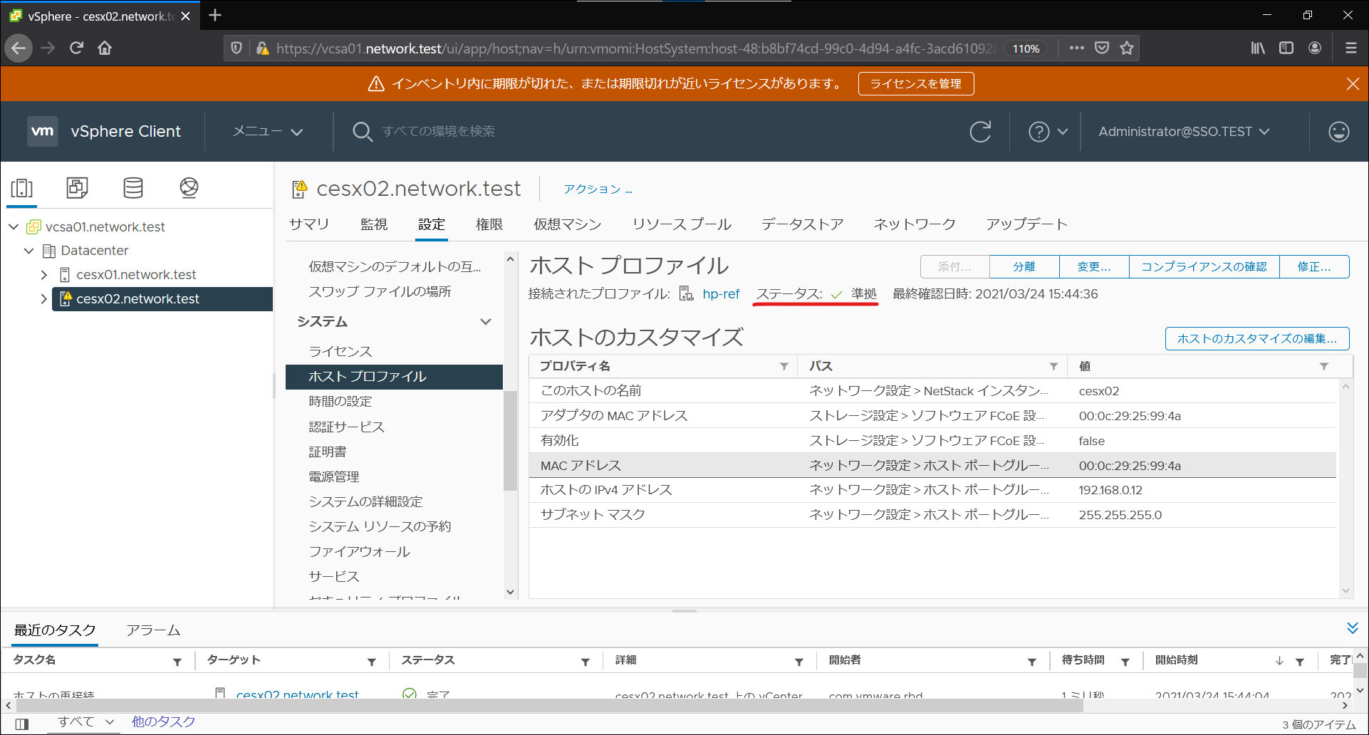The image size is (1369, 735).
Task: Click the feedback smiley icon
Action: click(x=1338, y=132)
